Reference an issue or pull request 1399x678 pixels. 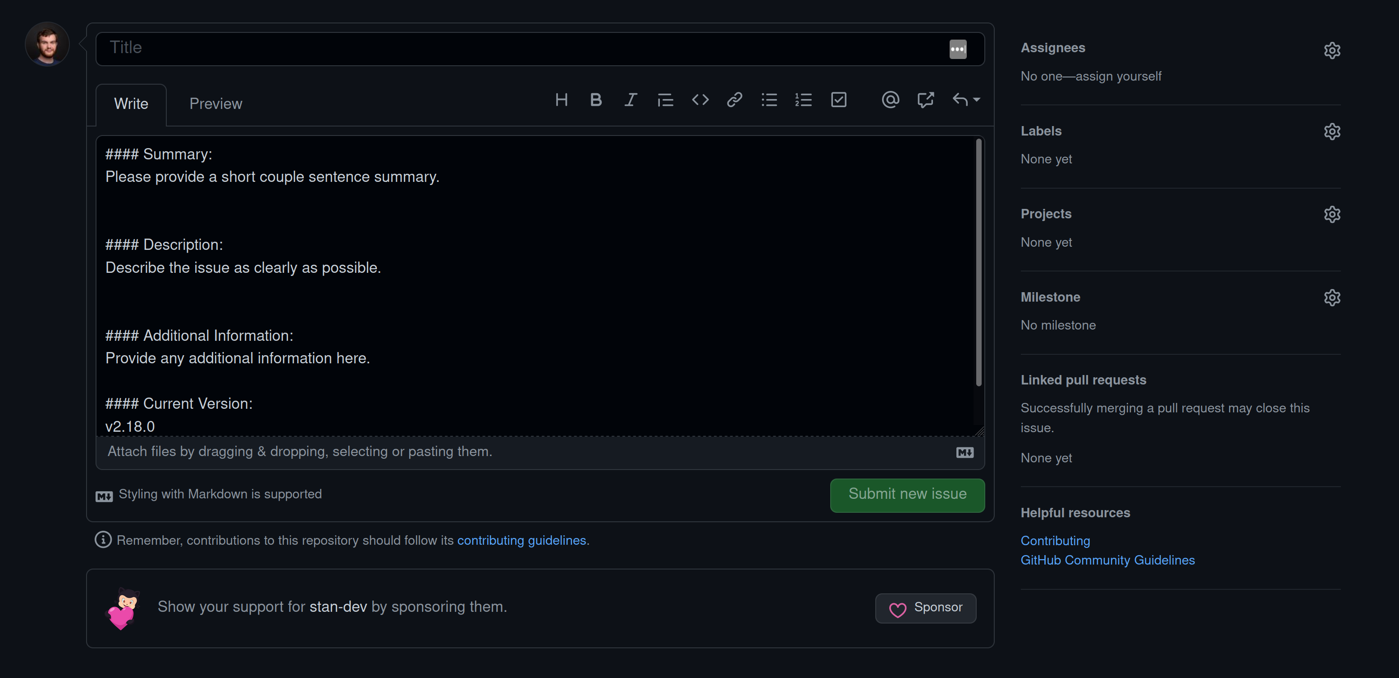click(x=925, y=100)
